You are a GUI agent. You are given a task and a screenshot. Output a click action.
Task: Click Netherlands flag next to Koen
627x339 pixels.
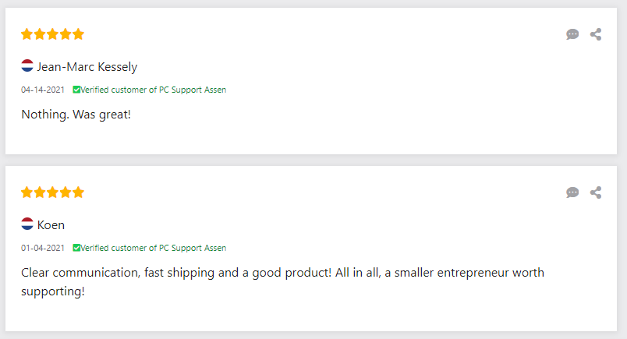click(x=27, y=224)
